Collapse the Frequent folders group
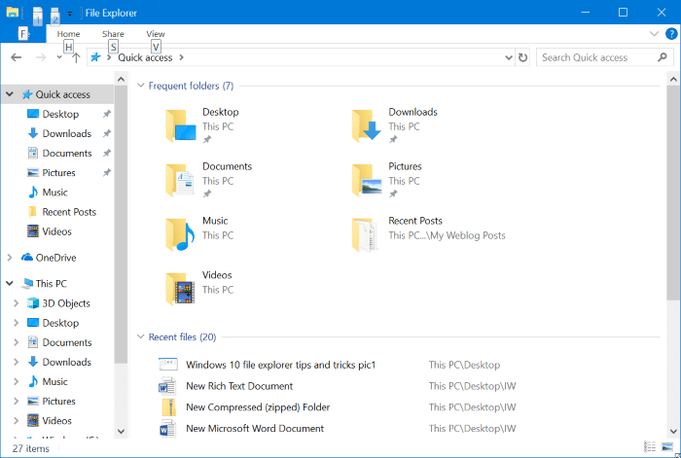Screen dimensions: 681x458 141,86
